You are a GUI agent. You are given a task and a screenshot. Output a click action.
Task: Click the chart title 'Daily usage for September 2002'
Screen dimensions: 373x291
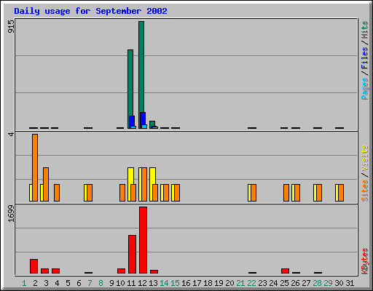[90, 12]
